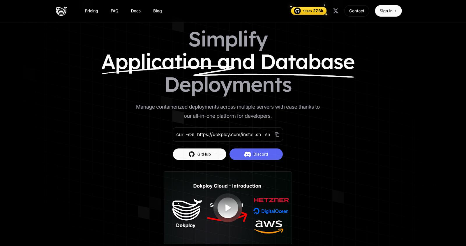This screenshot has height=246, width=466.
Task: Join via the Discord button
Action: click(x=256, y=154)
